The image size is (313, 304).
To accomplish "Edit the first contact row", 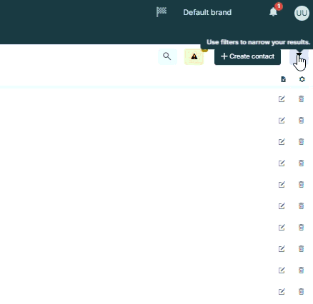I will point(282,98).
